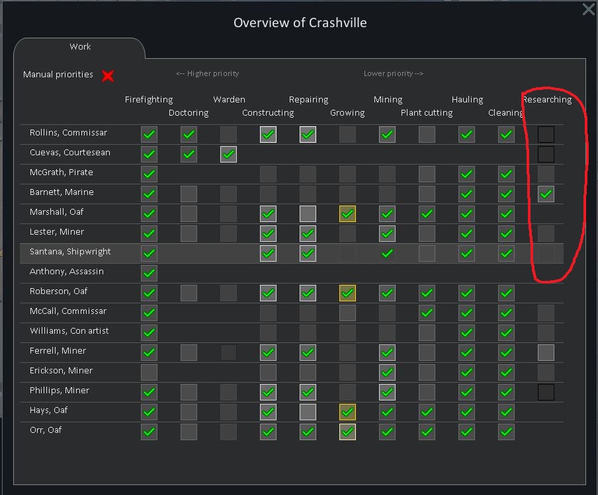598x495 pixels.
Task: Disable Barnett's Researching assignment
Action: (546, 194)
